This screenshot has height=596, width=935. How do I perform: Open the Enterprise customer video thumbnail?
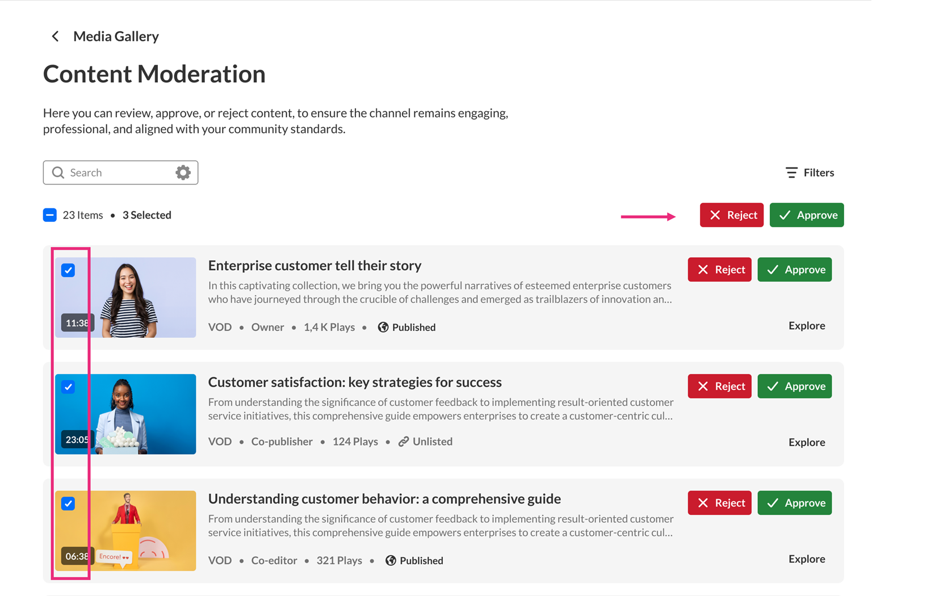(142, 297)
